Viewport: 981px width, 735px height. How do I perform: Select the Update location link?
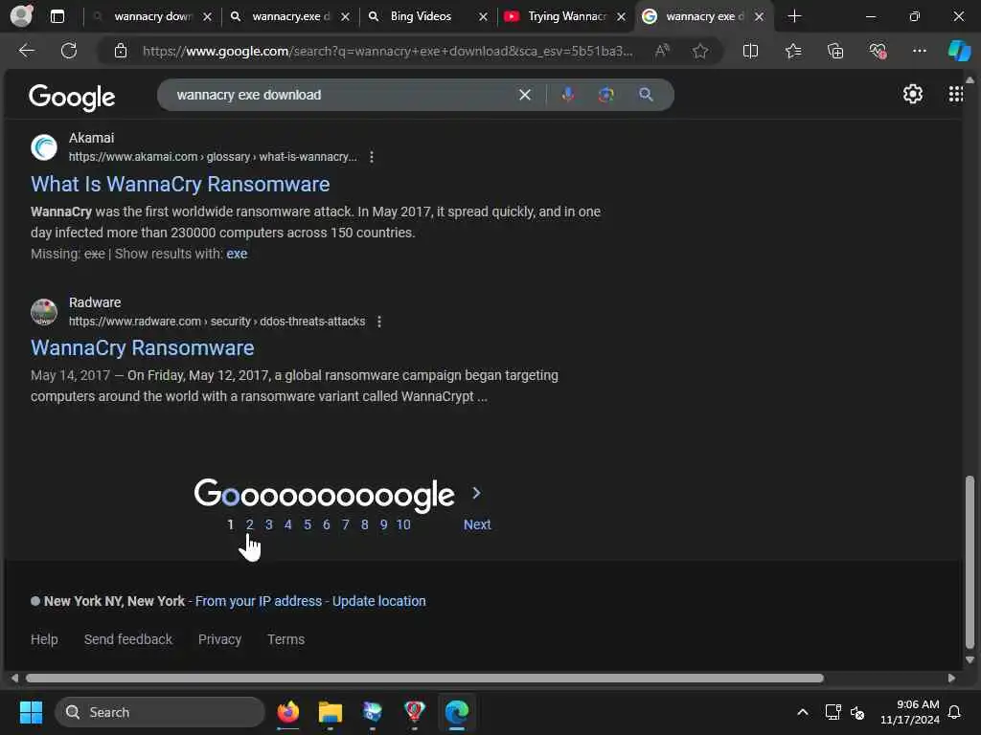click(378, 601)
